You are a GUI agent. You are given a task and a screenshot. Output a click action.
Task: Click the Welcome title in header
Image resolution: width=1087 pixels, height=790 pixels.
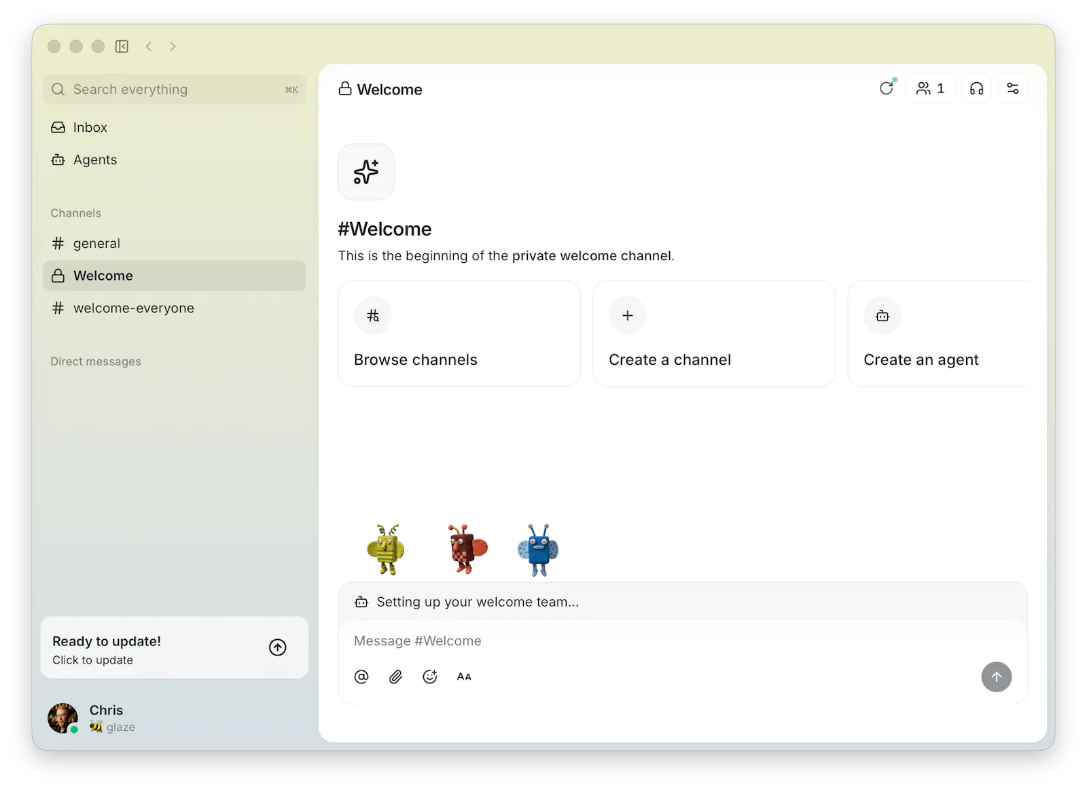[390, 90]
